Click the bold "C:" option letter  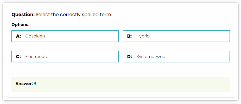[x=18, y=57]
